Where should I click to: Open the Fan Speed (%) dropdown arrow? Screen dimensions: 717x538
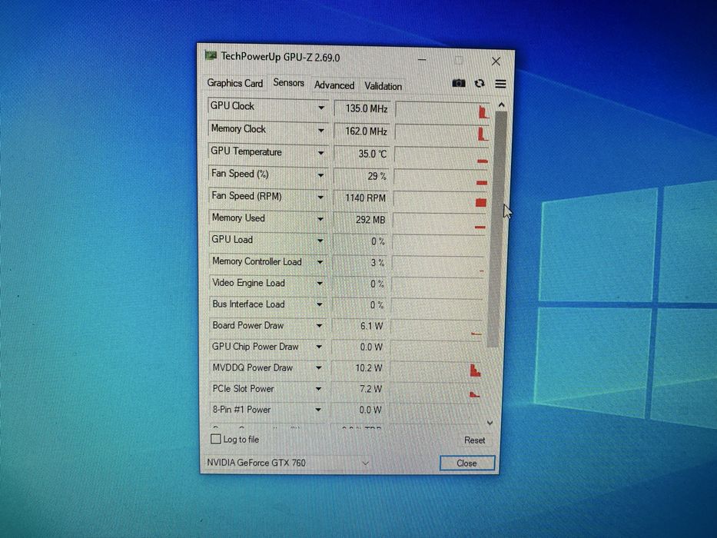320,174
